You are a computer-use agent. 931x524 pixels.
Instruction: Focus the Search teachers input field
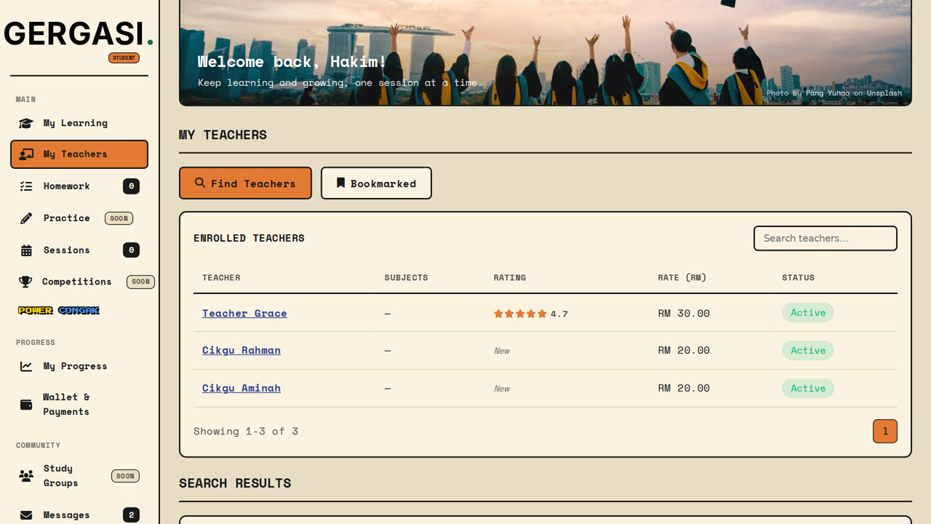[x=826, y=238]
